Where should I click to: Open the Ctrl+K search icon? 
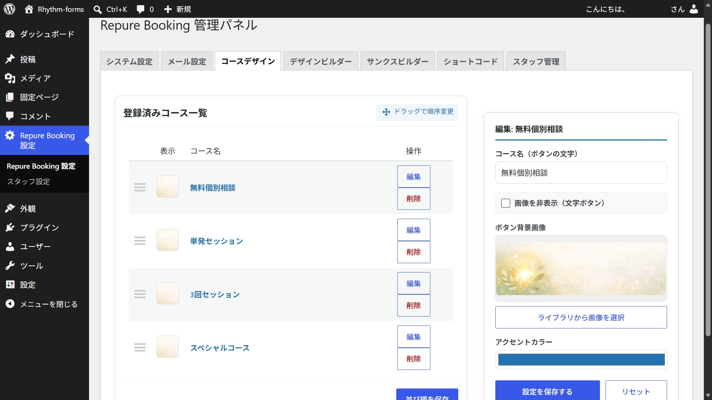tap(98, 9)
